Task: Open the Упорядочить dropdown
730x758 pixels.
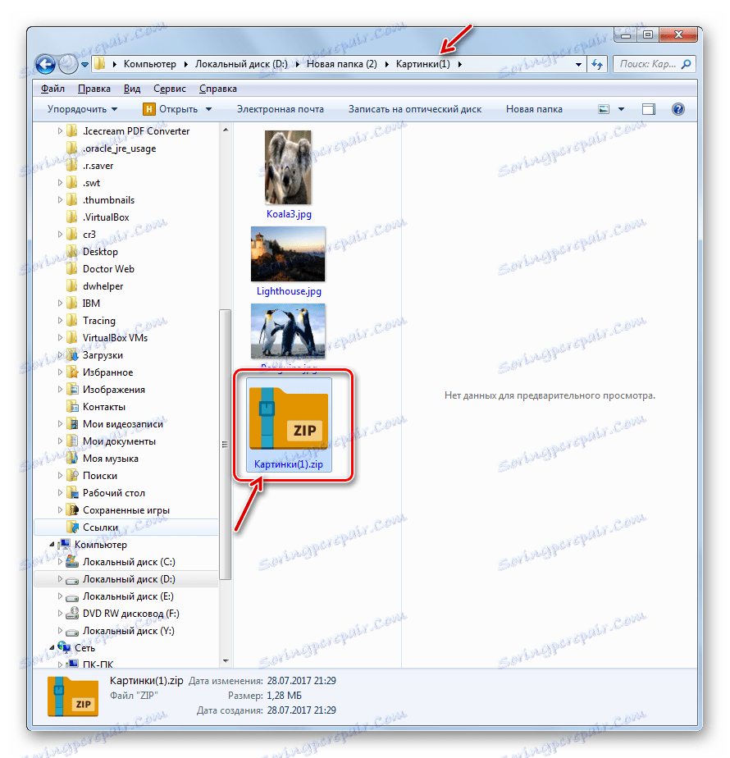Action: pos(83,109)
